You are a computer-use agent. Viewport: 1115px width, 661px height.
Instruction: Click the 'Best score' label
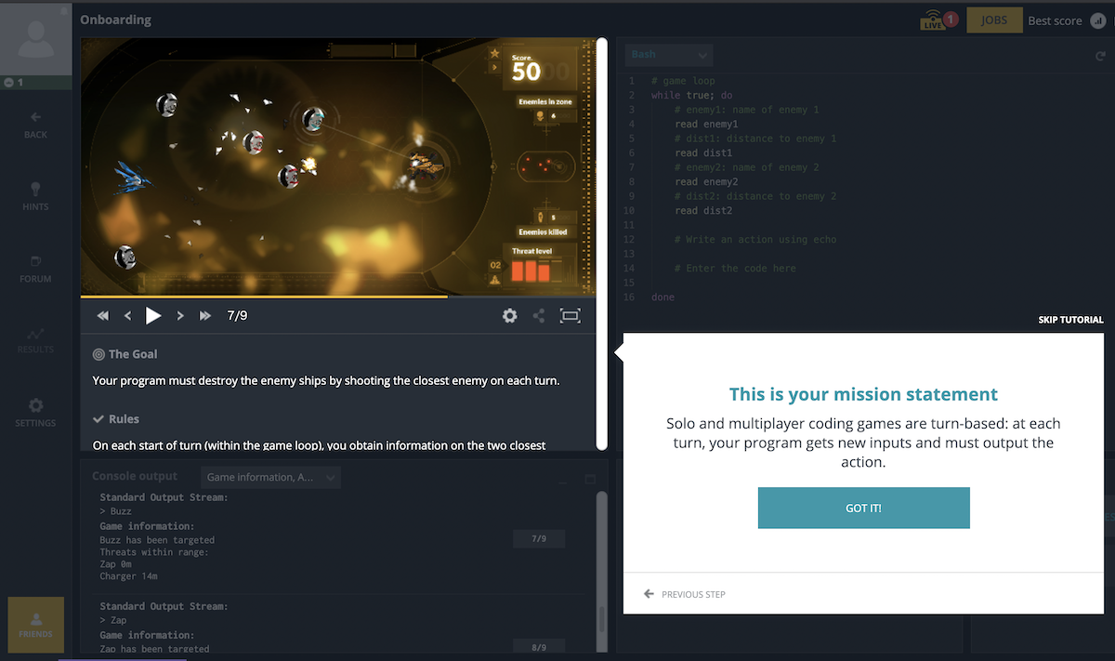point(1055,20)
